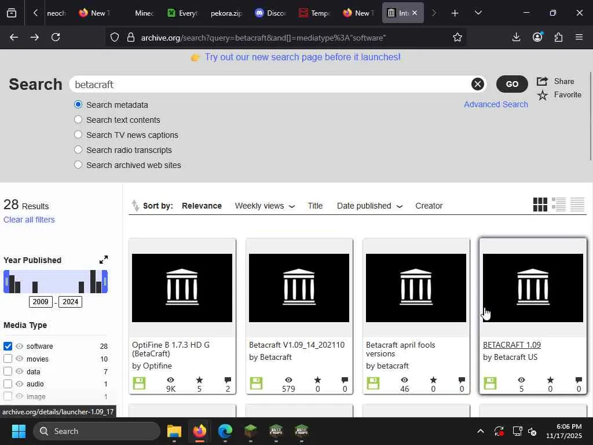Viewport: 593px width, 445px height.
Task: Bookmark this page with star icon
Action: coord(457,37)
